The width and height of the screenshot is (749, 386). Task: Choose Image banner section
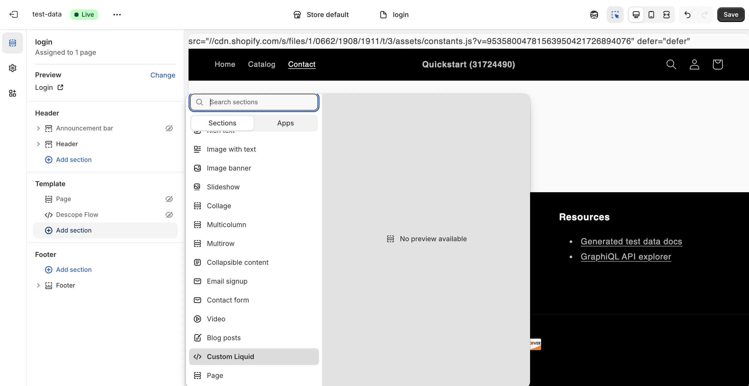(x=254, y=168)
